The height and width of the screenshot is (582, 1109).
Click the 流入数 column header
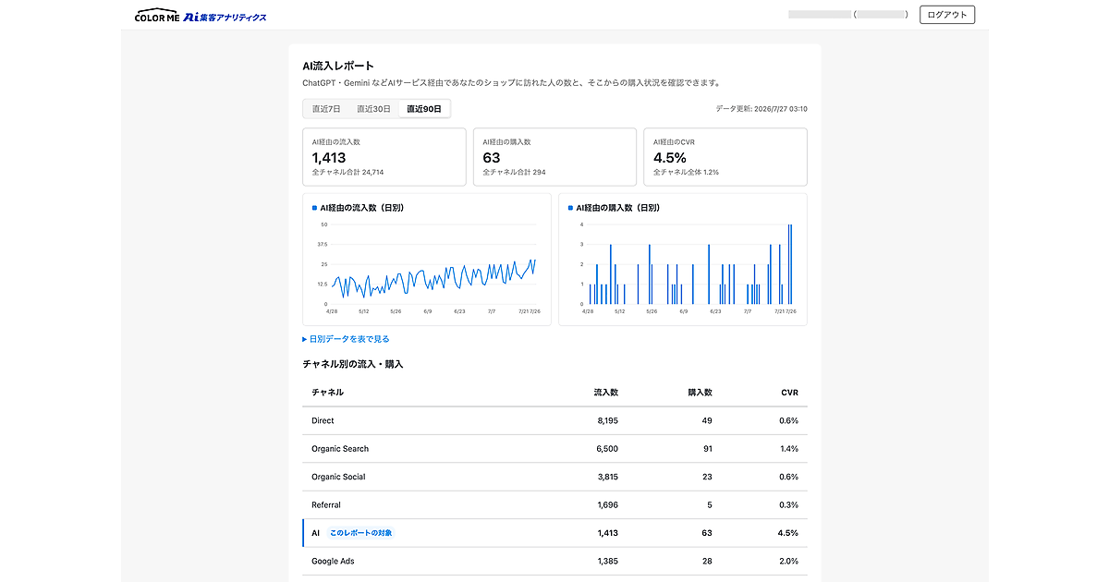click(606, 393)
